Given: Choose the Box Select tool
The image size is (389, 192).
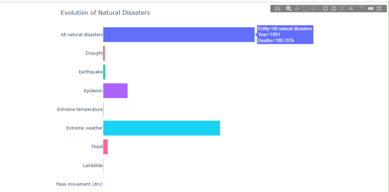Looking at the screenshot, I should [305, 9].
